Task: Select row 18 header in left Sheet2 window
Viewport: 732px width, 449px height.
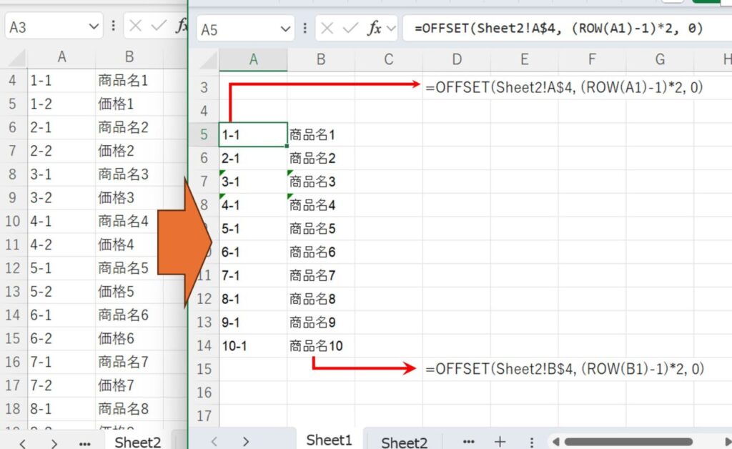Action: point(13,408)
